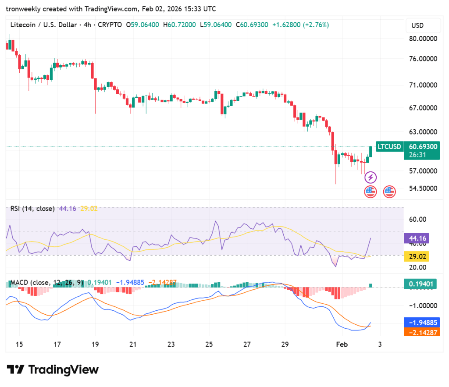Click the current price value 60.69300

[x=423, y=146]
